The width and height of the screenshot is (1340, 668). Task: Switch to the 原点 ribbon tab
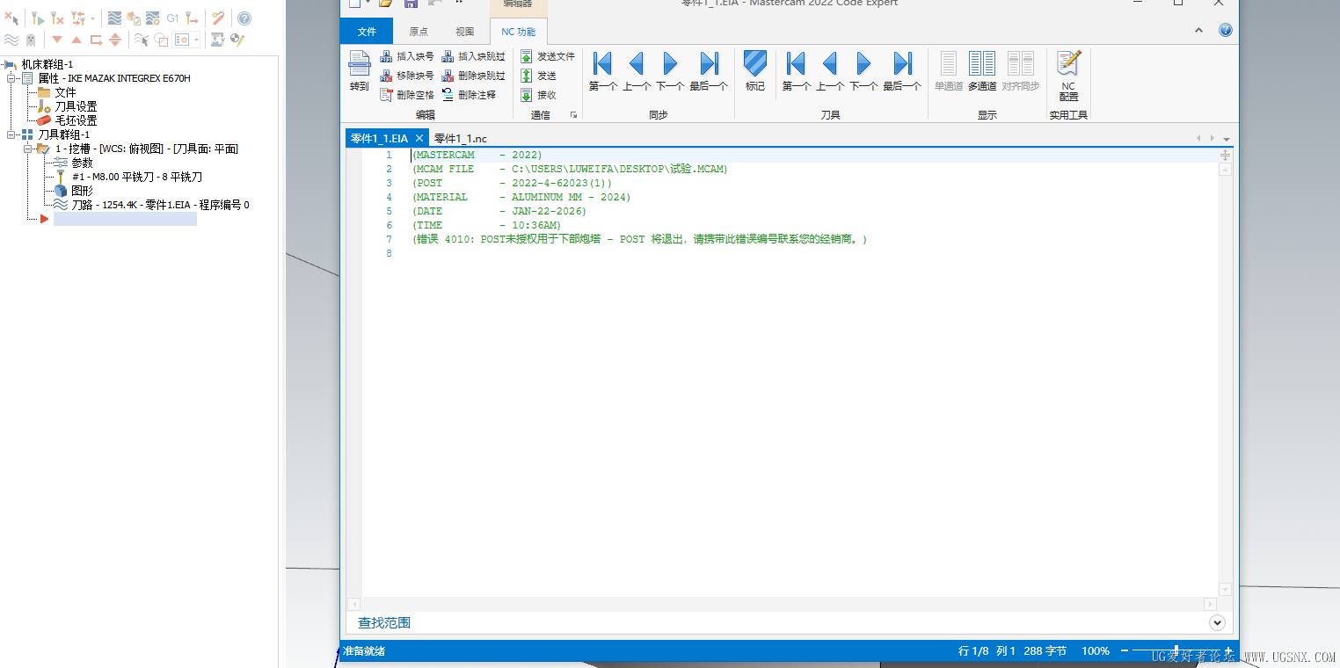419,31
